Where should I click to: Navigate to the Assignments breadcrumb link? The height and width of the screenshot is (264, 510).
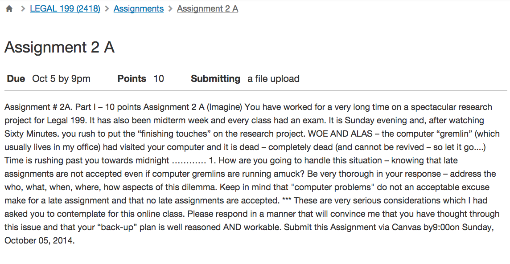pos(139,9)
